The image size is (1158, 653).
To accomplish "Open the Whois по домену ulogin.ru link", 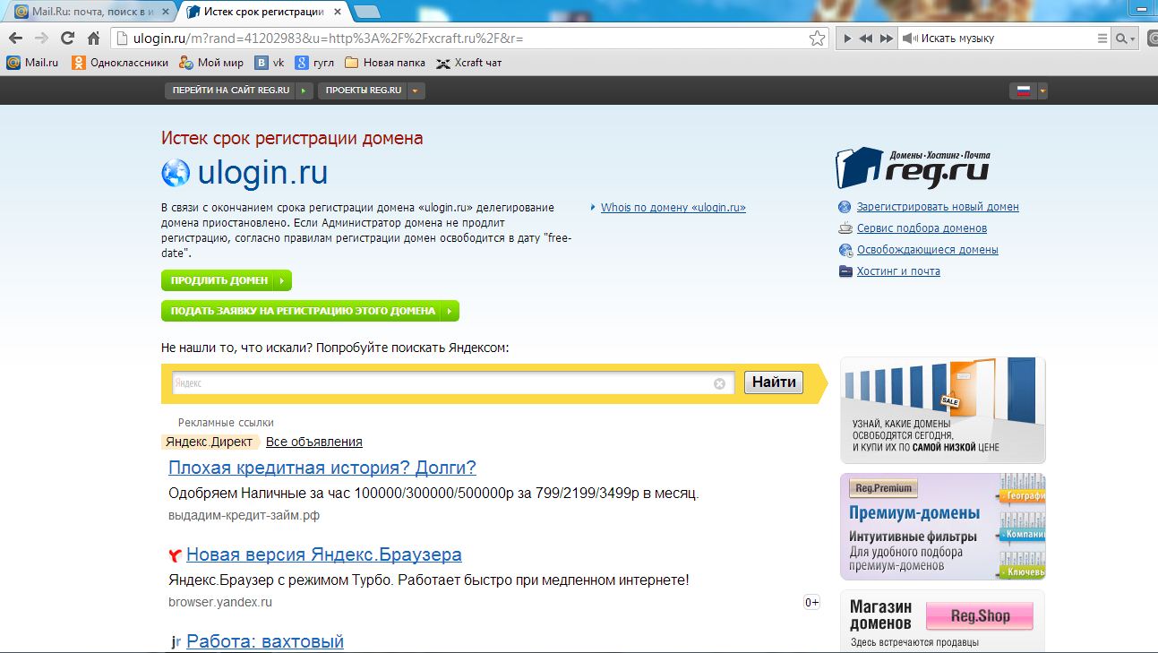I will (x=673, y=208).
